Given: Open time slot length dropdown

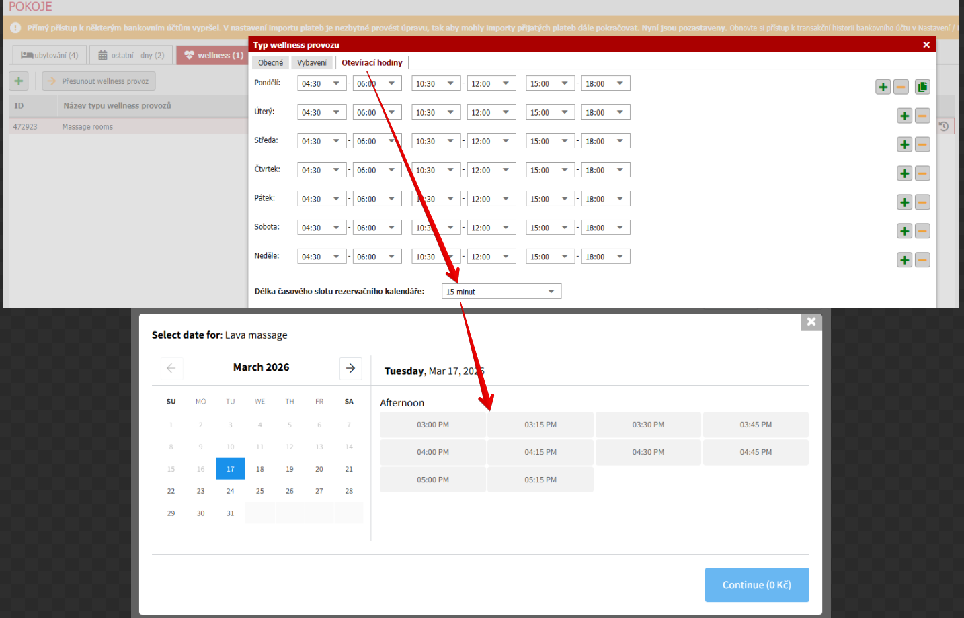Looking at the screenshot, I should click(501, 292).
